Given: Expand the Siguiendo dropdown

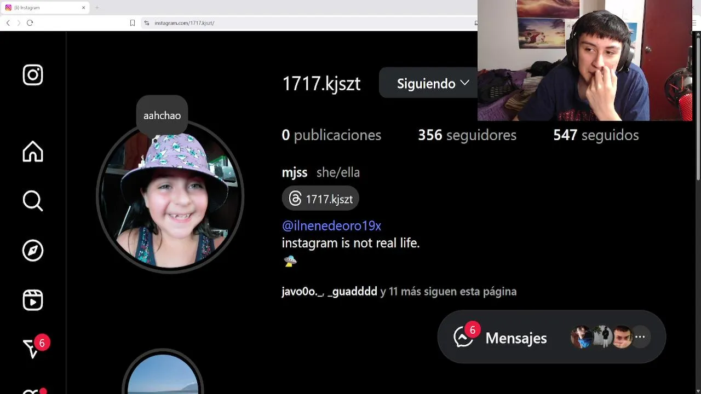Looking at the screenshot, I should click(428, 83).
